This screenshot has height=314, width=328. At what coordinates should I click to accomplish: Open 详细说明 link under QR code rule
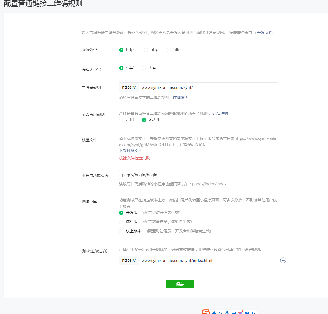pos(181,97)
